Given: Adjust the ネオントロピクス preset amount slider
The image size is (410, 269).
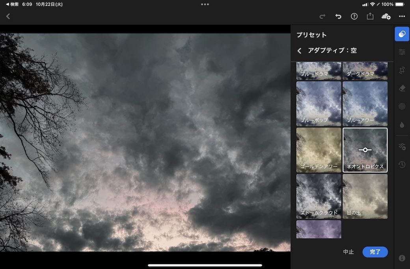Looking at the screenshot, I should pyautogui.click(x=365, y=150).
